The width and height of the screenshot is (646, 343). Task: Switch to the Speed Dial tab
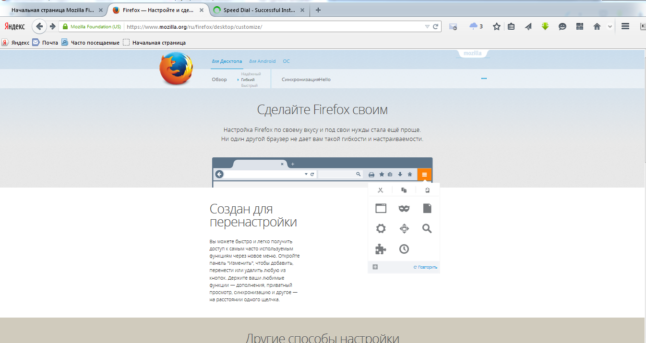click(260, 10)
